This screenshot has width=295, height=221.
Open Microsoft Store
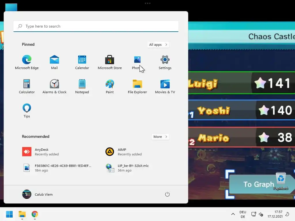click(110, 62)
